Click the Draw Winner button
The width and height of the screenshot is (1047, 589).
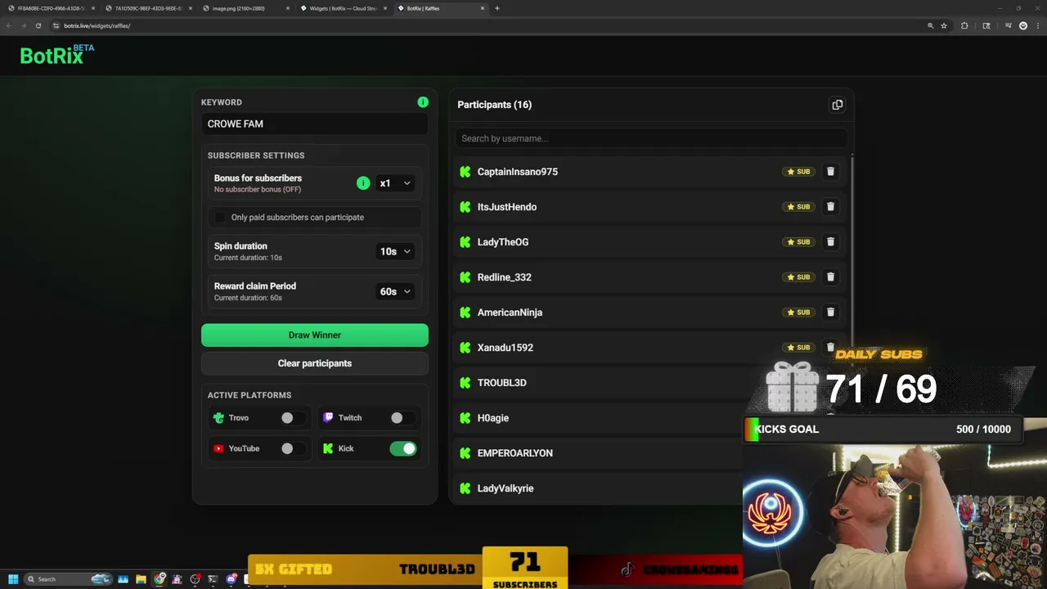pyautogui.click(x=315, y=335)
